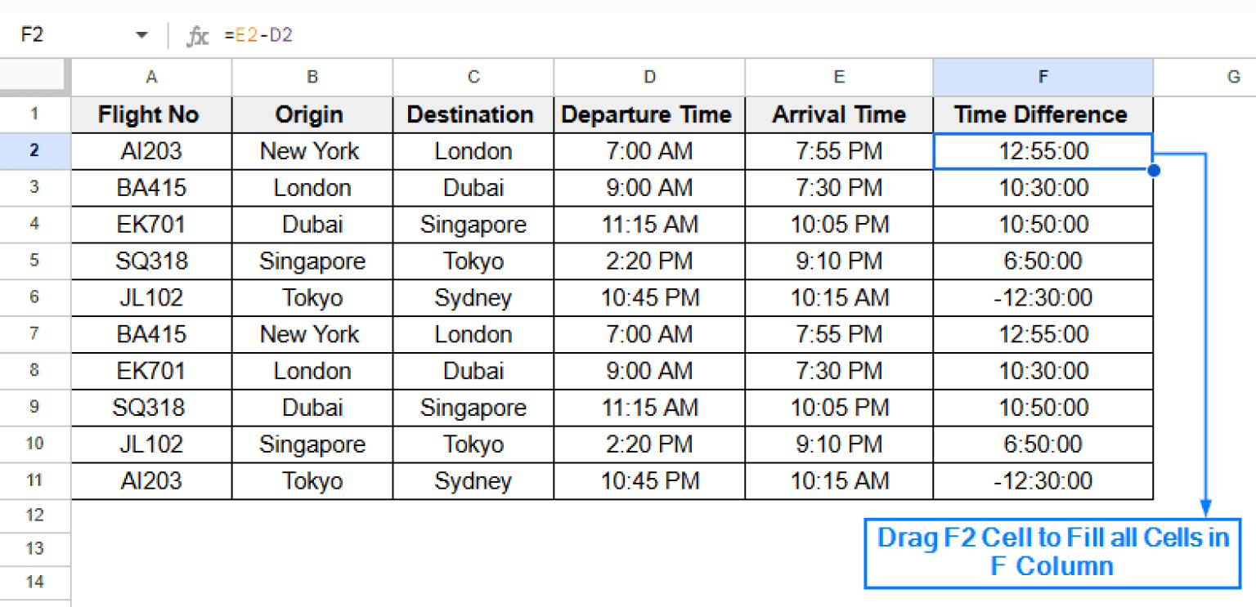
Task: Select cell containing flight AI203 in row 2
Action: click(x=151, y=150)
